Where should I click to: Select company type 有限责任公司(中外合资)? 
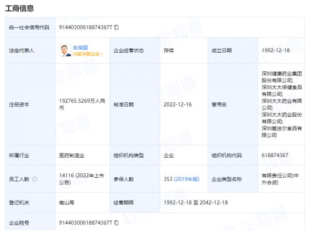280,179
